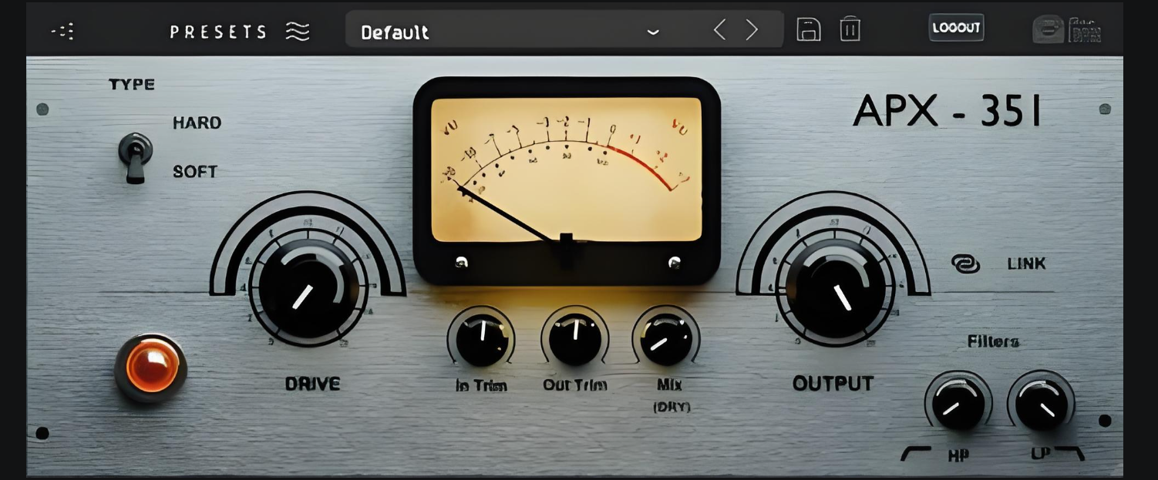This screenshot has width=1158, height=480.
Task: Click the waves icon beside PRESETS
Action: (298, 32)
